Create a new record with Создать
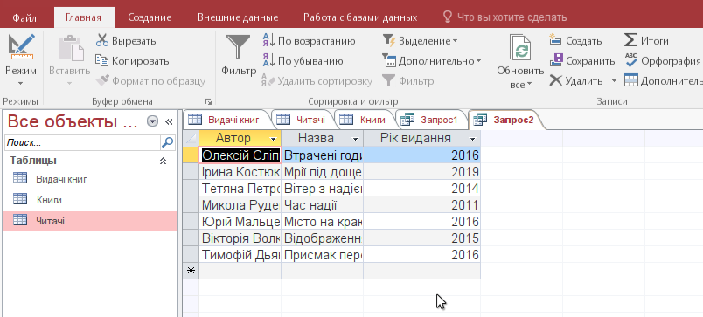The width and height of the screenshot is (703, 317). click(x=575, y=41)
